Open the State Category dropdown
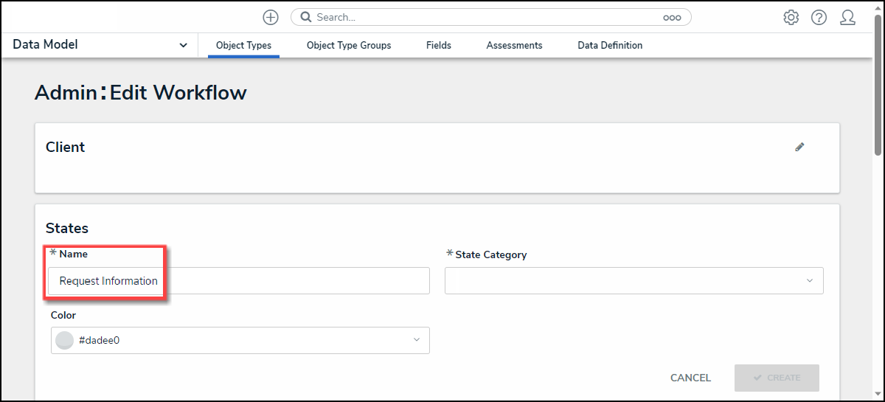This screenshot has height=402, width=885. [634, 280]
